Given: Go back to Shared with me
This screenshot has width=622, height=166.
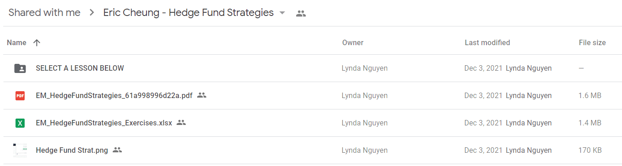Looking at the screenshot, I should (44, 13).
